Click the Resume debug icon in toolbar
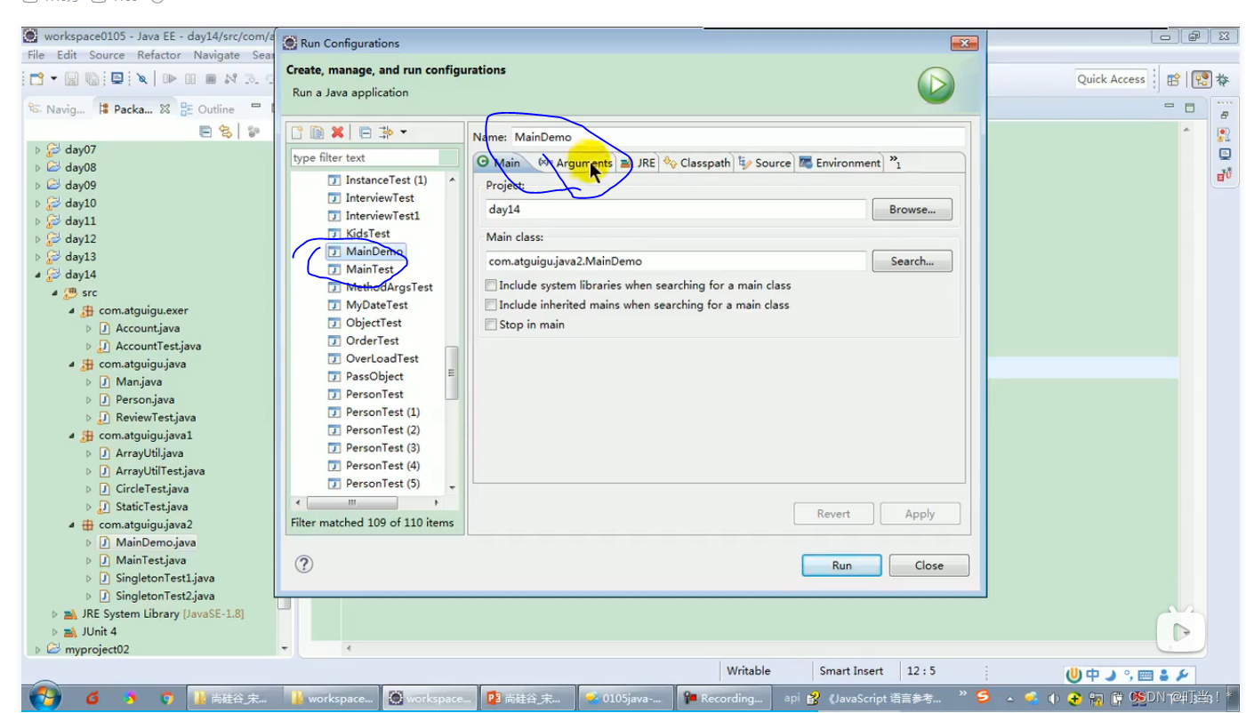The width and height of the screenshot is (1246, 713). click(169, 79)
